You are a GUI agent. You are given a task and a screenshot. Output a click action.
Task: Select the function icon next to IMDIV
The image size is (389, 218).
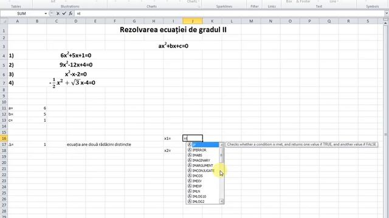pos(190,181)
